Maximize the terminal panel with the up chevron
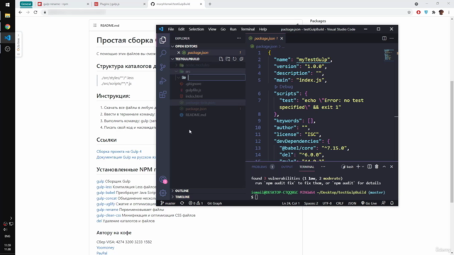Viewport: 454px width, 255px height. coord(384,166)
